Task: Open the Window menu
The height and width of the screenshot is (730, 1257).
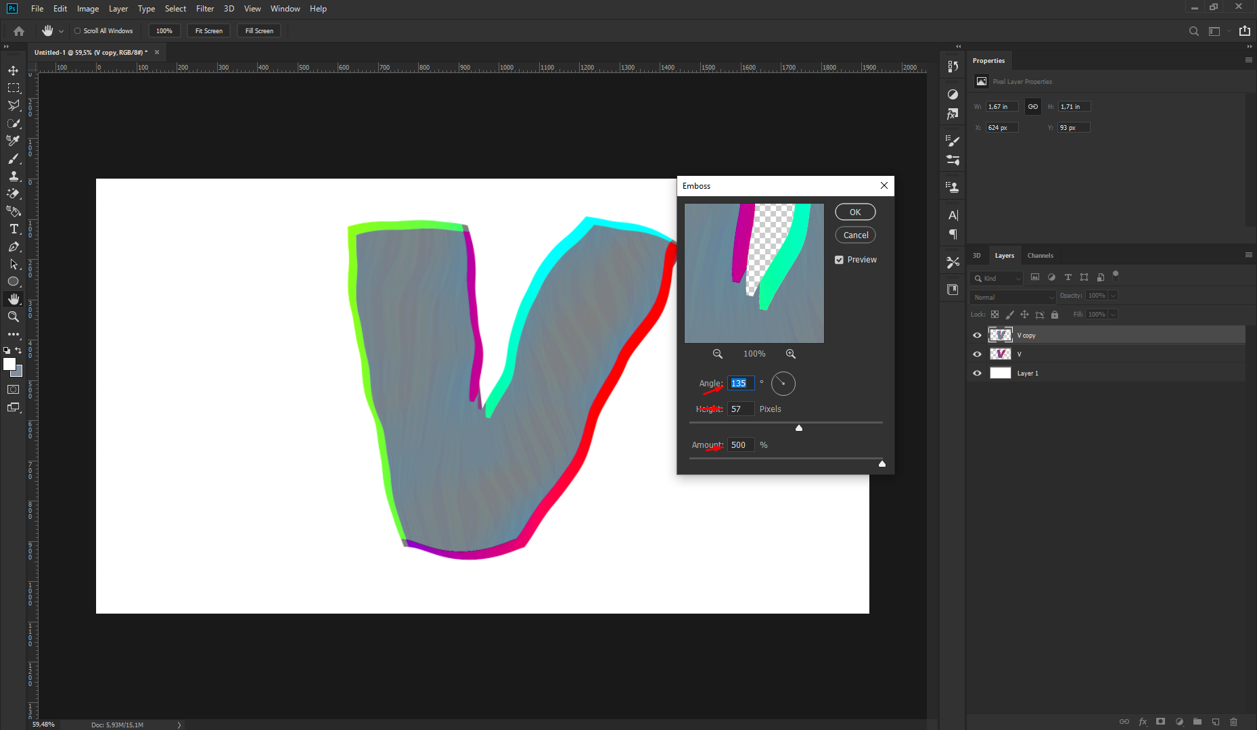Action: point(285,9)
